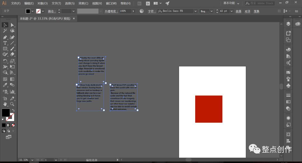302x163 pixels.
Task: Enable Draw Behind mode
Action: 8,131
